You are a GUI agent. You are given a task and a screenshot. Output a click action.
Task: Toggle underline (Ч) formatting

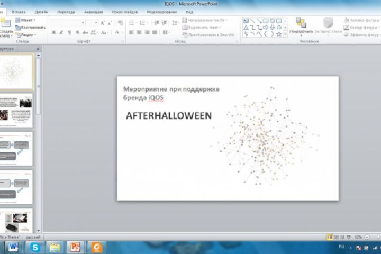pos(69,32)
